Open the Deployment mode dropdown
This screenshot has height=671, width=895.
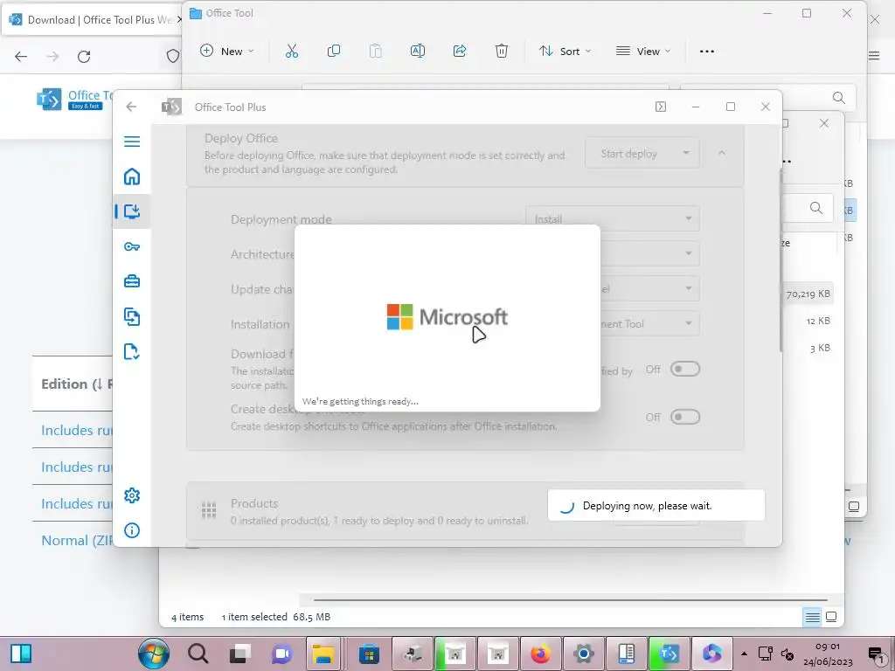coord(613,219)
